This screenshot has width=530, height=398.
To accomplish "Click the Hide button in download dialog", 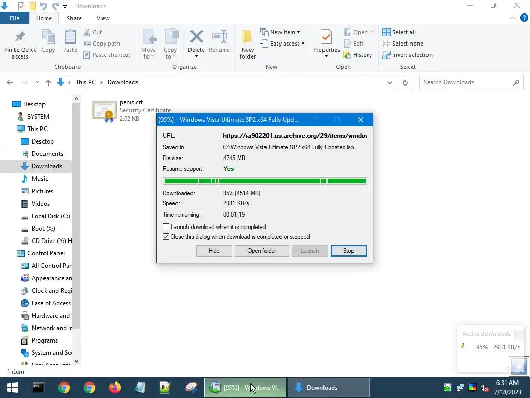I will [214, 251].
